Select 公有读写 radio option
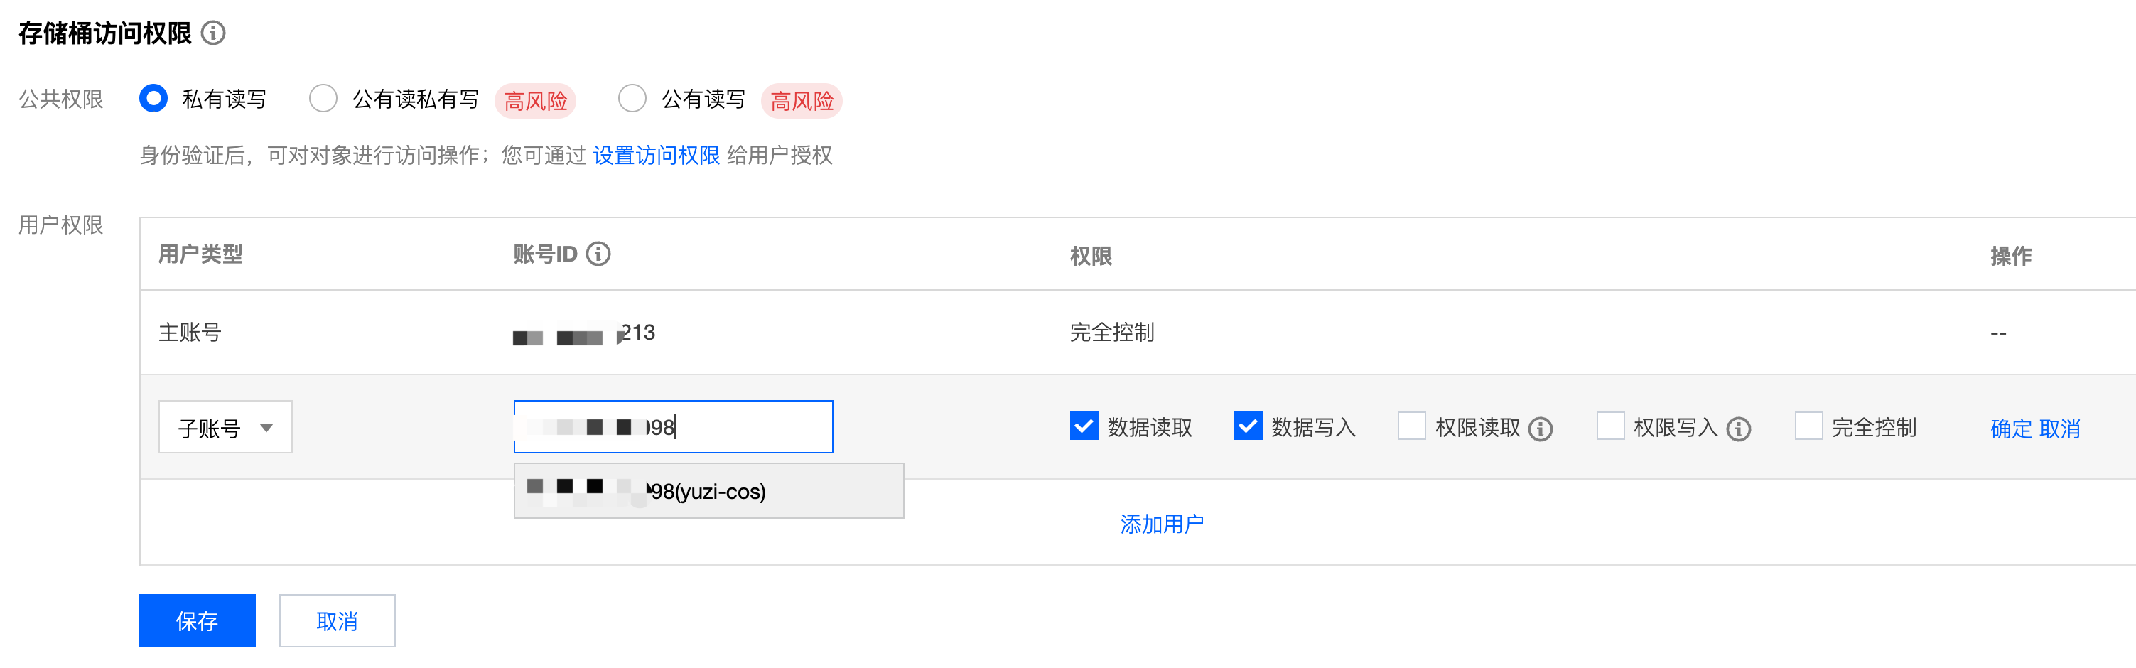Screen dimensions: 2136x668 (632, 99)
